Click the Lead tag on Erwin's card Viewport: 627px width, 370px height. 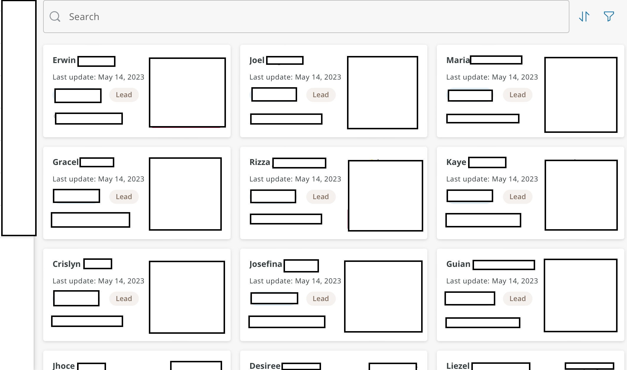click(124, 95)
